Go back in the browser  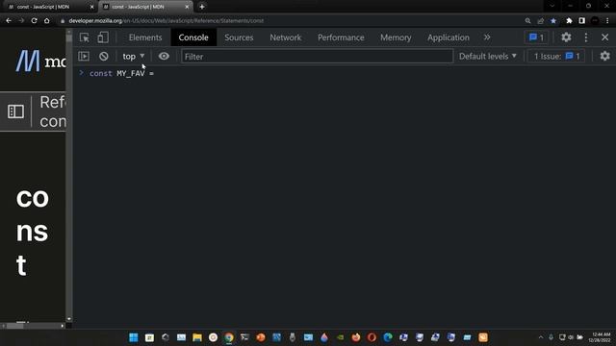[x=9, y=21]
